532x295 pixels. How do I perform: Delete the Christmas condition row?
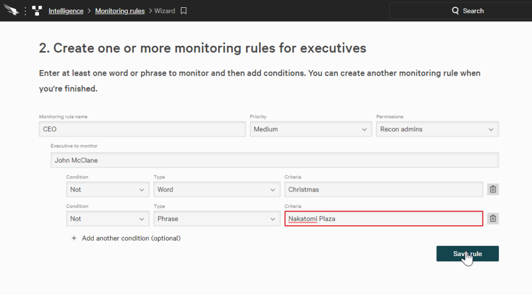(x=493, y=189)
